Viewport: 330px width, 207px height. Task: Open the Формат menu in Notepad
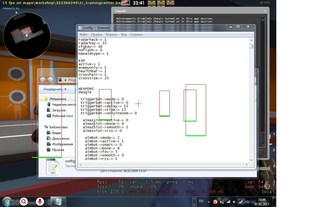(x=111, y=34)
